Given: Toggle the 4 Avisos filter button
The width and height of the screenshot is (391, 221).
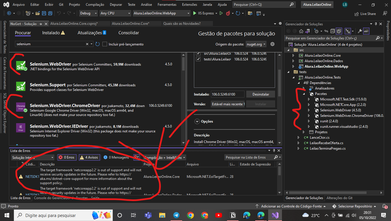Looking at the screenshot, I should [89, 157].
